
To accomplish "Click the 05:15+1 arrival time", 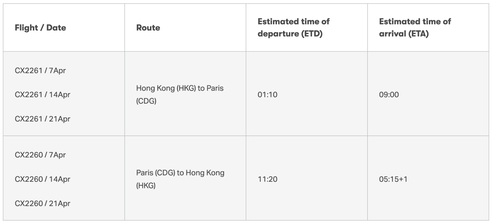I will click(393, 179).
